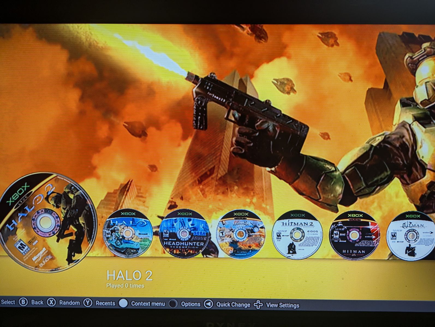Hit the X button Random icon
The image size is (435, 327).
pos(51,302)
